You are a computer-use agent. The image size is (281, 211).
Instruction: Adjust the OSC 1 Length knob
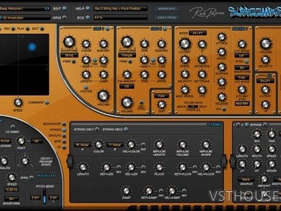coord(86,75)
